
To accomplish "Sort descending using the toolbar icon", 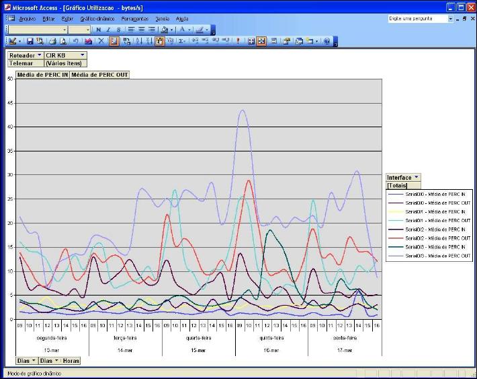I will tap(149, 41).
